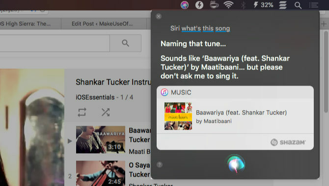This screenshot has height=186, width=329.
Task: Focus the browser page search field
Action: pos(55,43)
